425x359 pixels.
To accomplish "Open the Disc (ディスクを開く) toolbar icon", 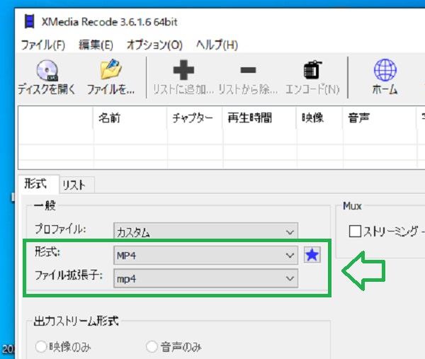I will click(47, 70).
